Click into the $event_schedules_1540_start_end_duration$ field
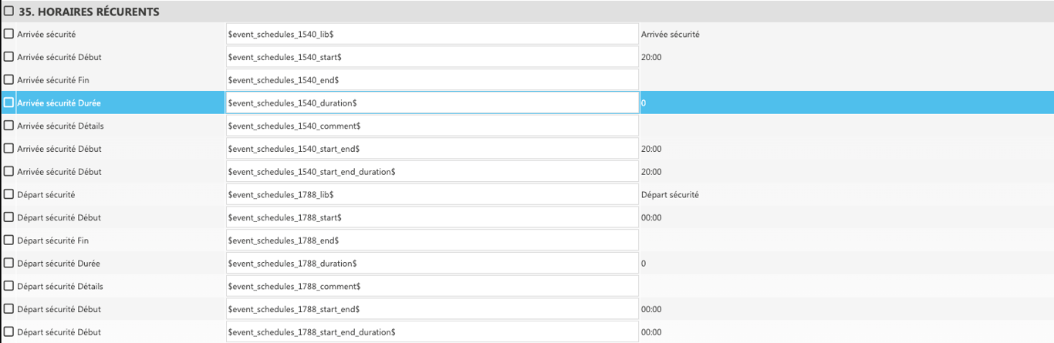 tap(432, 172)
